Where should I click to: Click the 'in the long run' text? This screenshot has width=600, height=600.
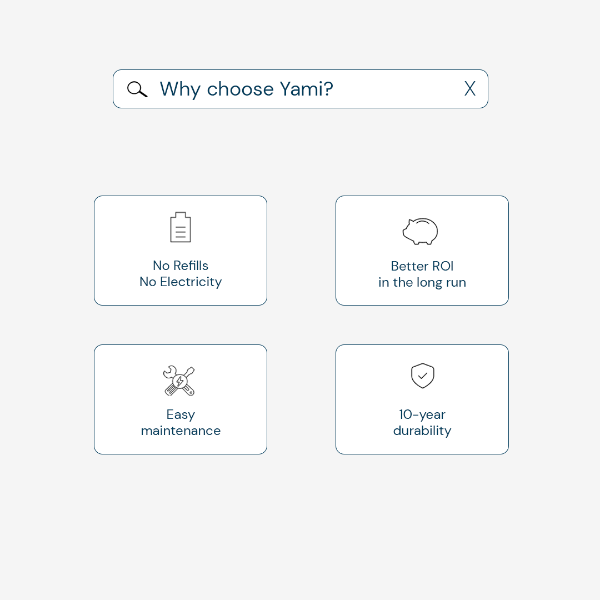click(422, 282)
